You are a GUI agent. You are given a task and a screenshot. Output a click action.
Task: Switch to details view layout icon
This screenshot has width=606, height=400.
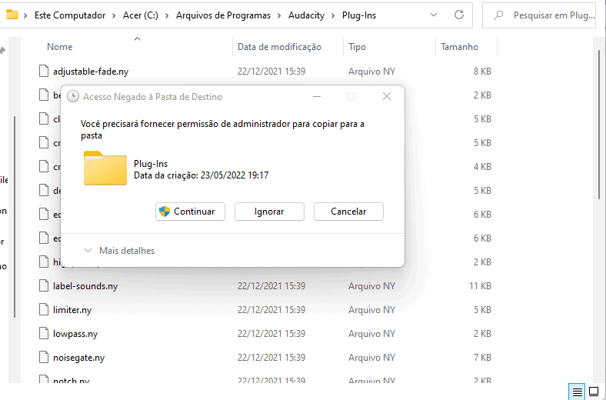click(578, 392)
